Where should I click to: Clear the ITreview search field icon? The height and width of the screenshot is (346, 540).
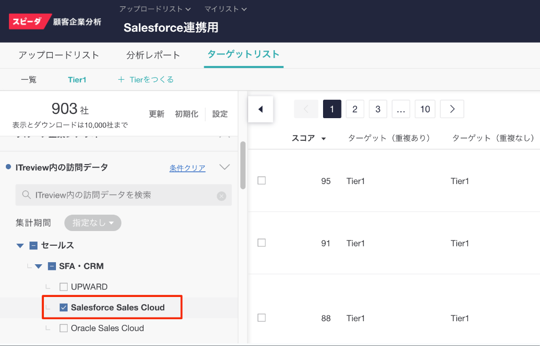click(222, 196)
